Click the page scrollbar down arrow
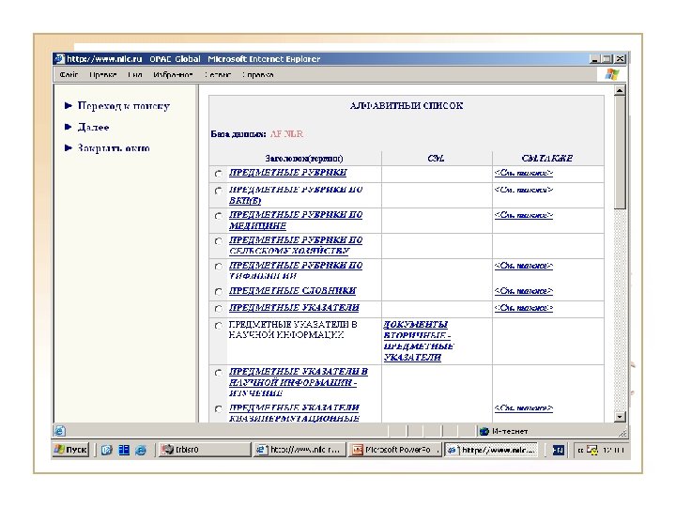 (x=620, y=417)
